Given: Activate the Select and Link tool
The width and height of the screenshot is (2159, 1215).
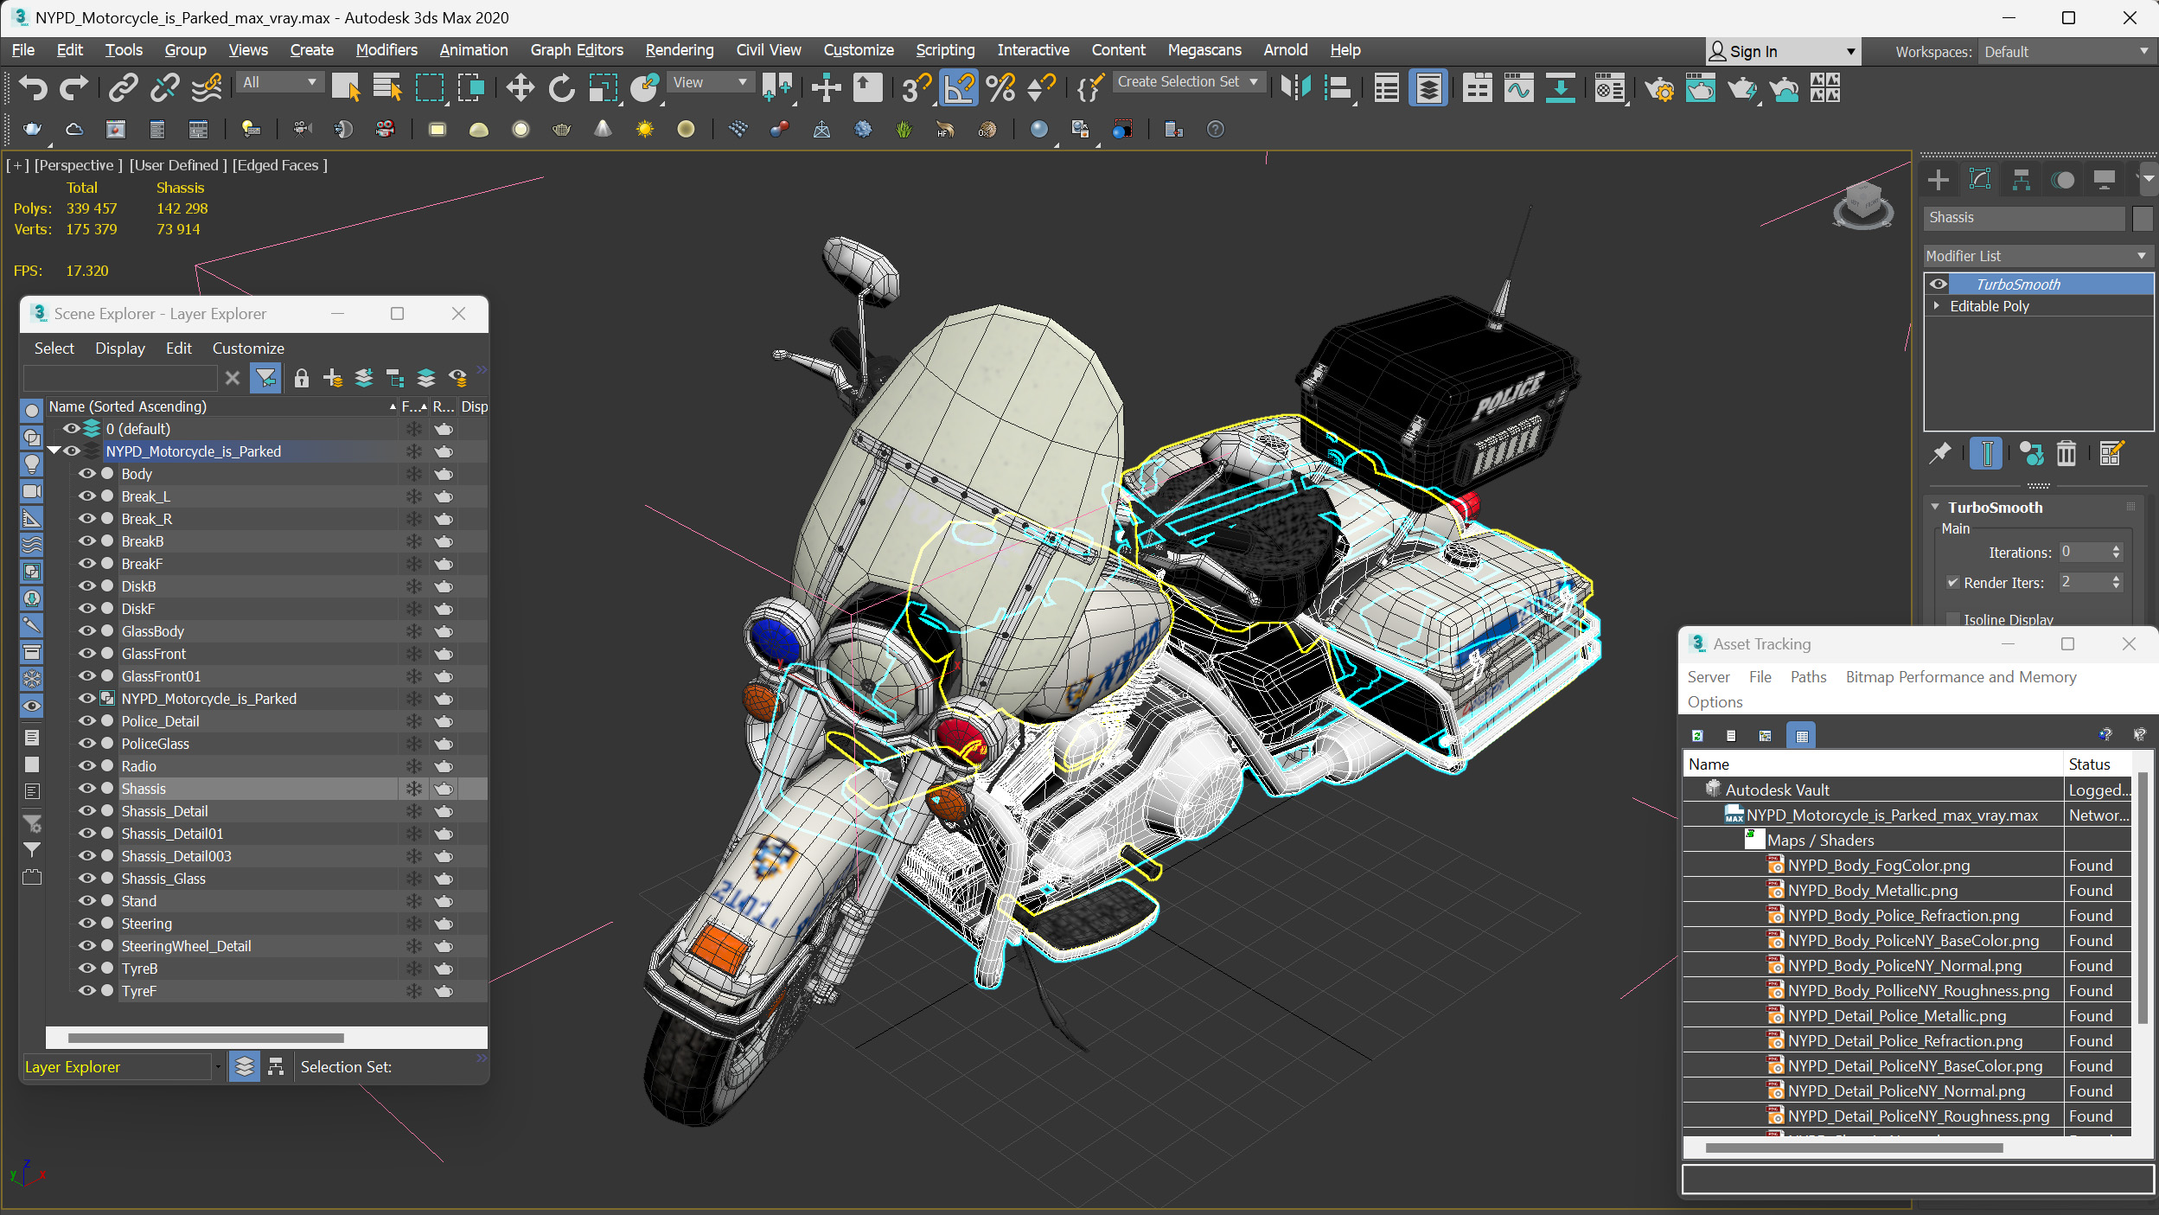Looking at the screenshot, I should tap(123, 87).
